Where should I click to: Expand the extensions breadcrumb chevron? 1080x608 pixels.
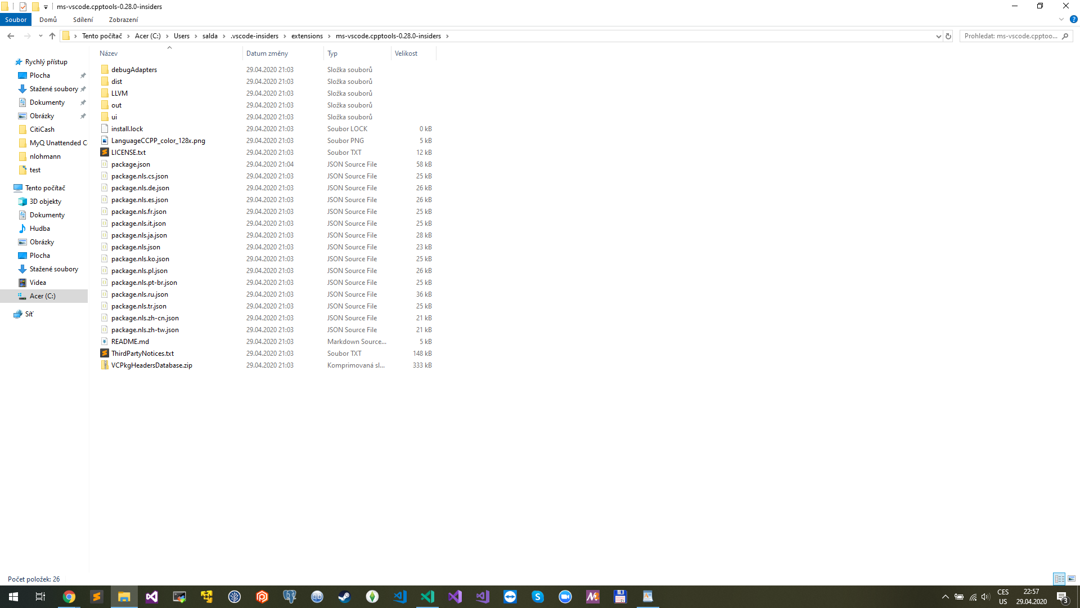330,36
